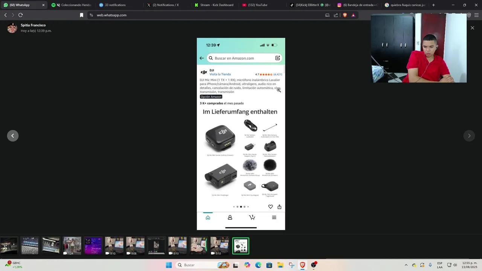Click the Amazon home icon in the image
The width and height of the screenshot is (482, 271).
(x=208, y=218)
